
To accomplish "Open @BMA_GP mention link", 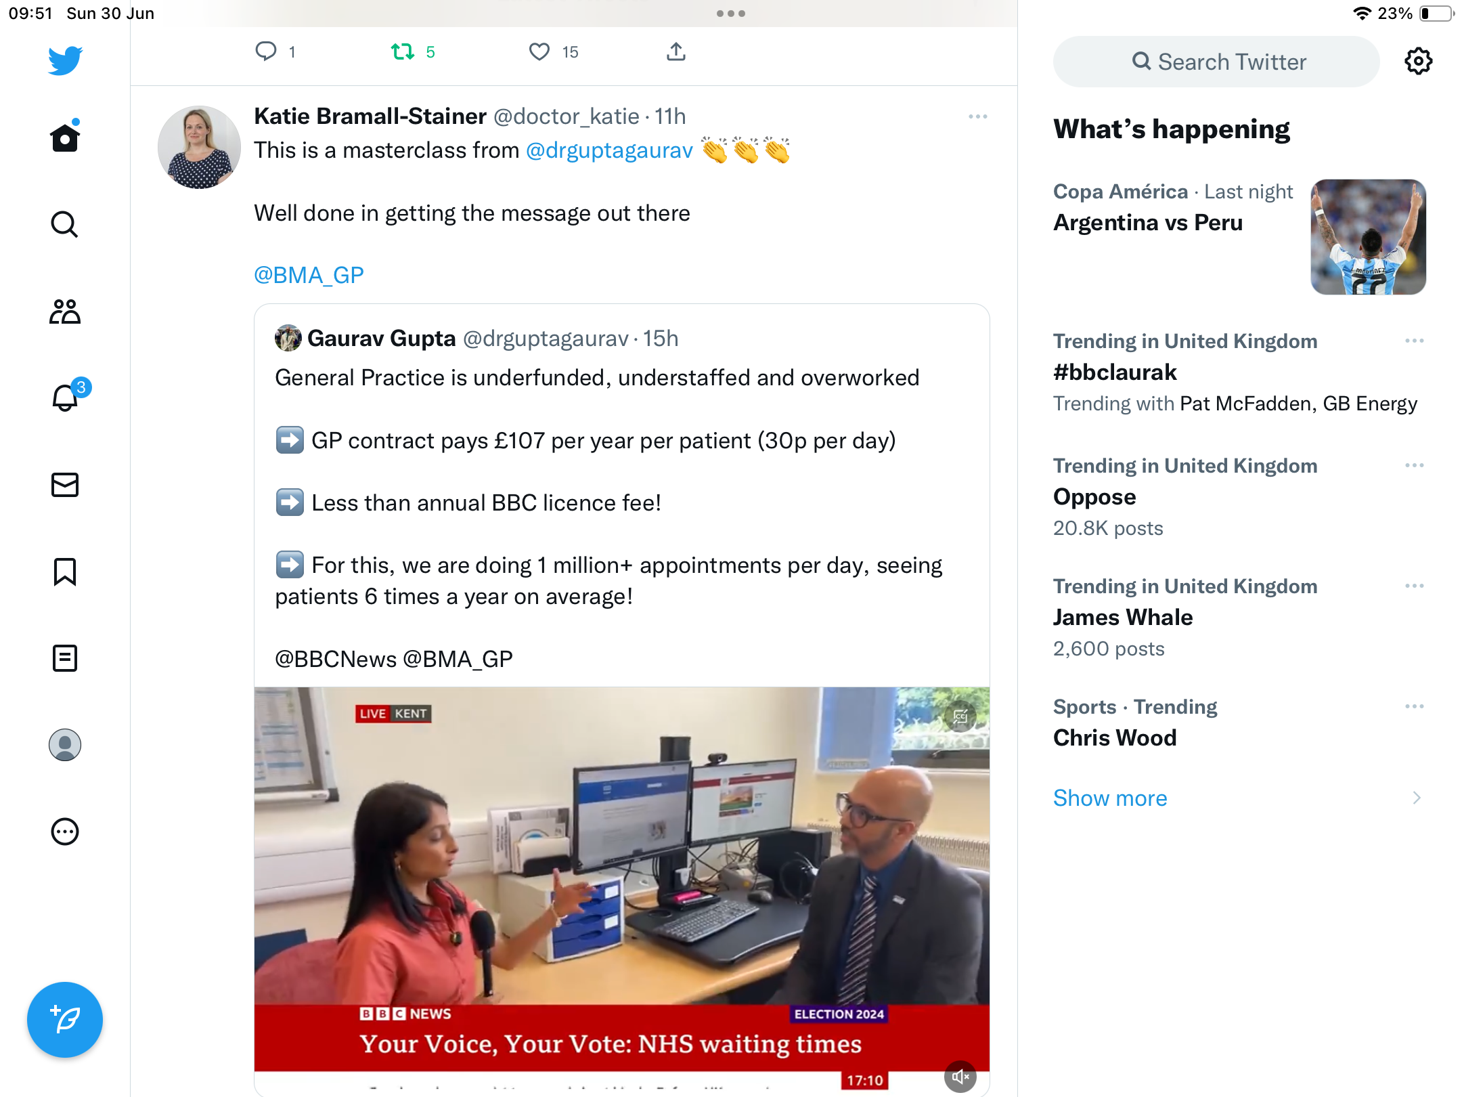I will (309, 275).
